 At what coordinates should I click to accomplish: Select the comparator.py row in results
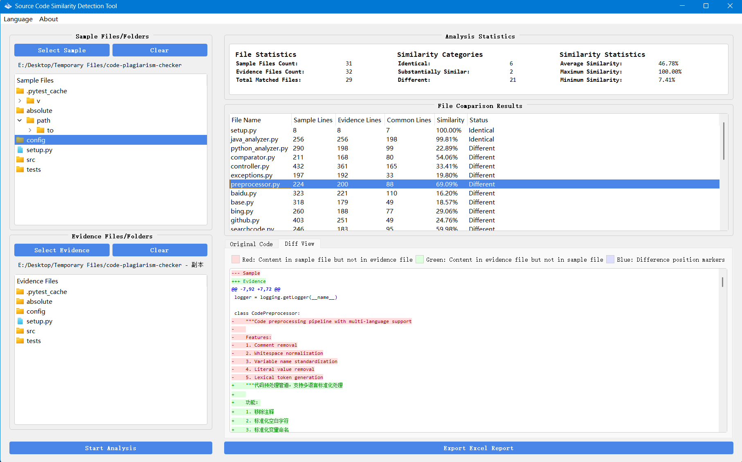coord(253,157)
